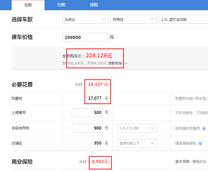Click the 购置税 amount 17,077
Image resolution: width=208 pixels, height=171 pixels.
pyautogui.click(x=95, y=98)
